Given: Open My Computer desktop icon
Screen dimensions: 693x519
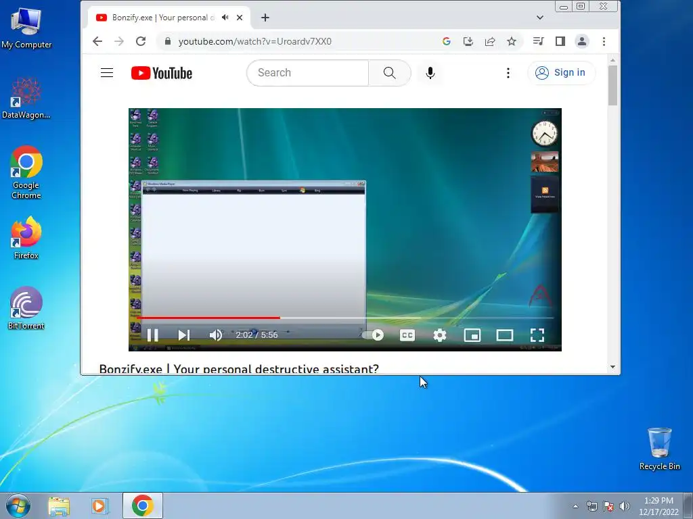Looking at the screenshot, I should click(x=26, y=27).
